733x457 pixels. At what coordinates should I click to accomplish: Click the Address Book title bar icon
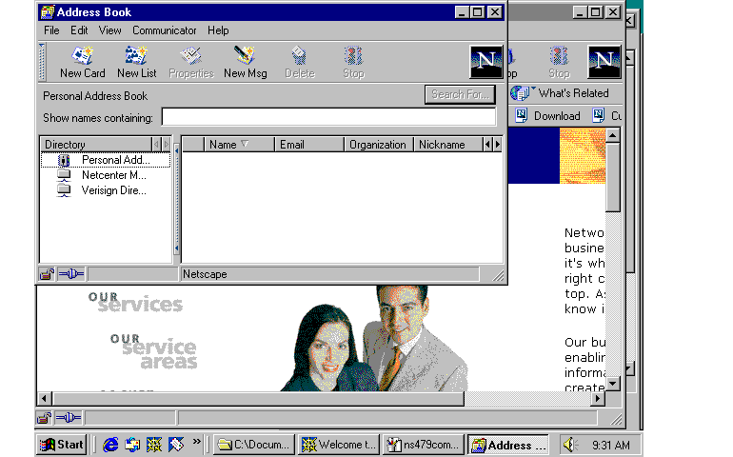(x=47, y=12)
